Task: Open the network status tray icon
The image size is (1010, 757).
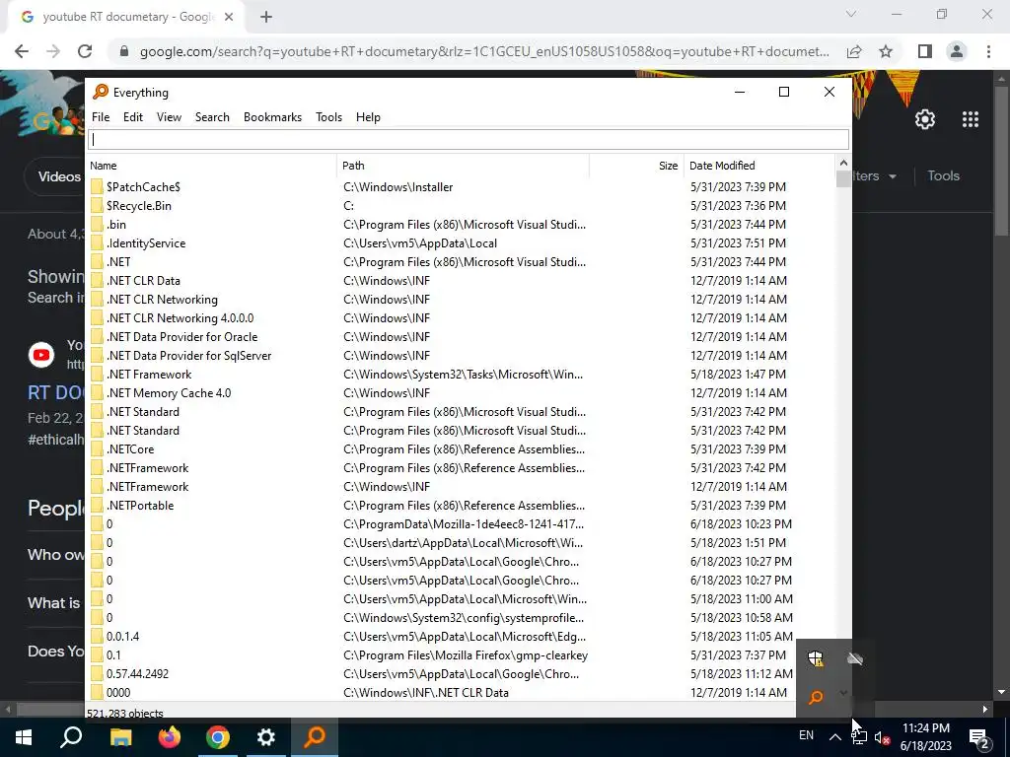Action: tap(859, 737)
